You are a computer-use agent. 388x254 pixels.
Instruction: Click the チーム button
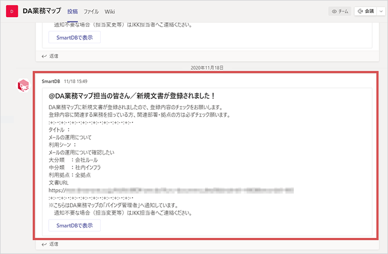340,12
